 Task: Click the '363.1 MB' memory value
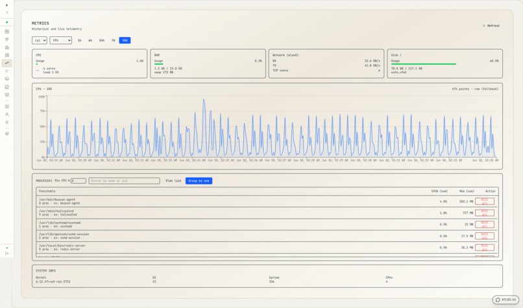pyautogui.click(x=466, y=202)
